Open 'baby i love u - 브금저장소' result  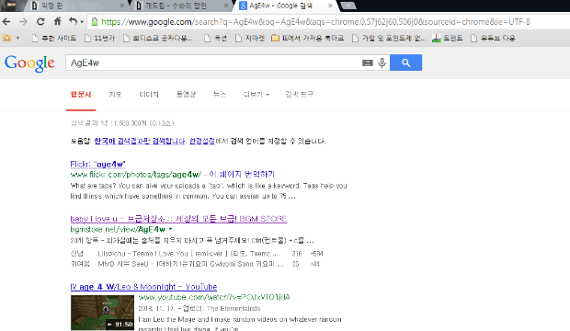click(178, 219)
